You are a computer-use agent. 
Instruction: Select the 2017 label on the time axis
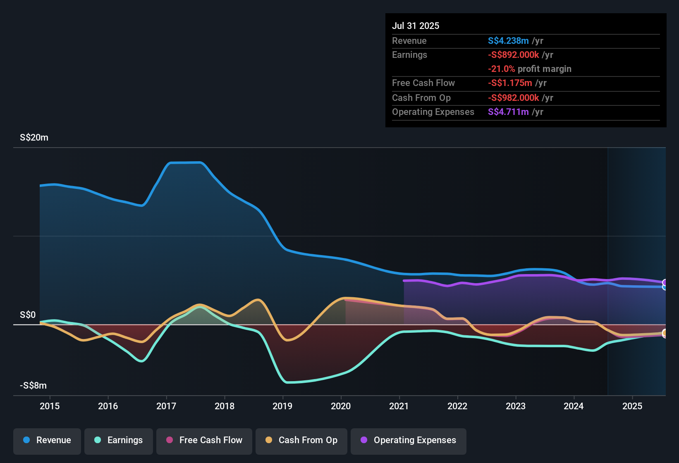166,406
